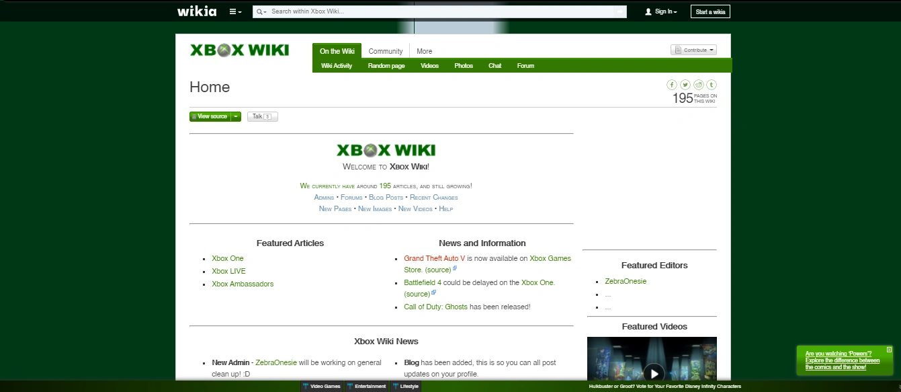The height and width of the screenshot is (392, 901).
Task: Open ZebraOnesie in Featured Editors
Action: click(626, 281)
